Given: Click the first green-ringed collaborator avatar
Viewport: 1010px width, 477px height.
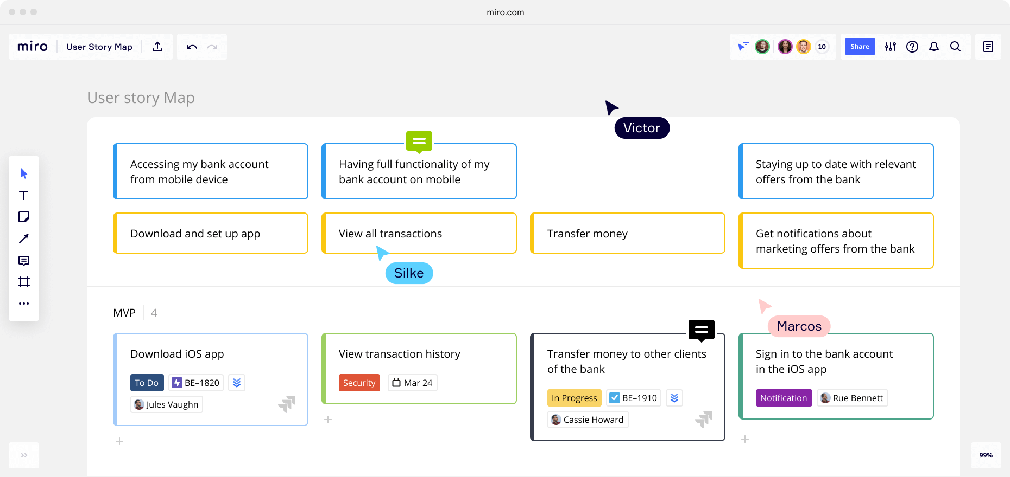Looking at the screenshot, I should click(762, 47).
